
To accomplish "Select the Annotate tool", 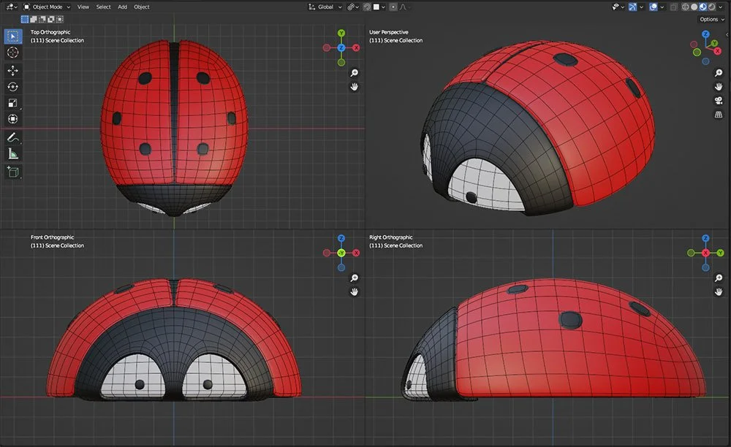I will click(12, 139).
